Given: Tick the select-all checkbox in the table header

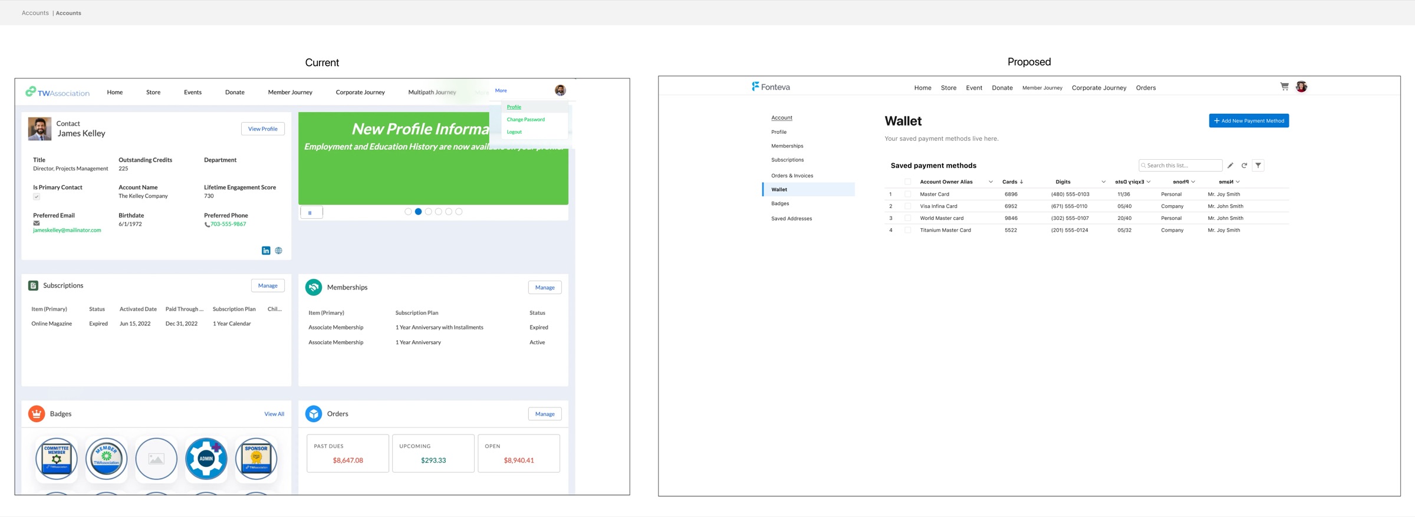Looking at the screenshot, I should [908, 182].
